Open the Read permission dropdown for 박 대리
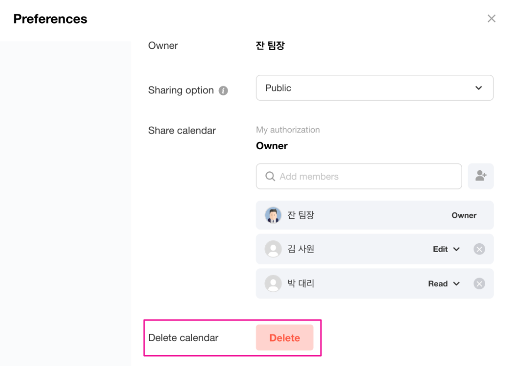This screenshot has width=511, height=366. tap(444, 284)
